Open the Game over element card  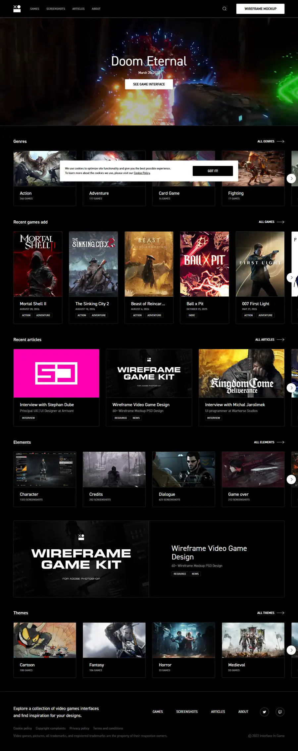253,479
